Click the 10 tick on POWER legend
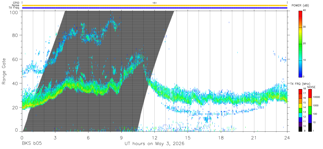 pyautogui.click(x=305, y=60)
